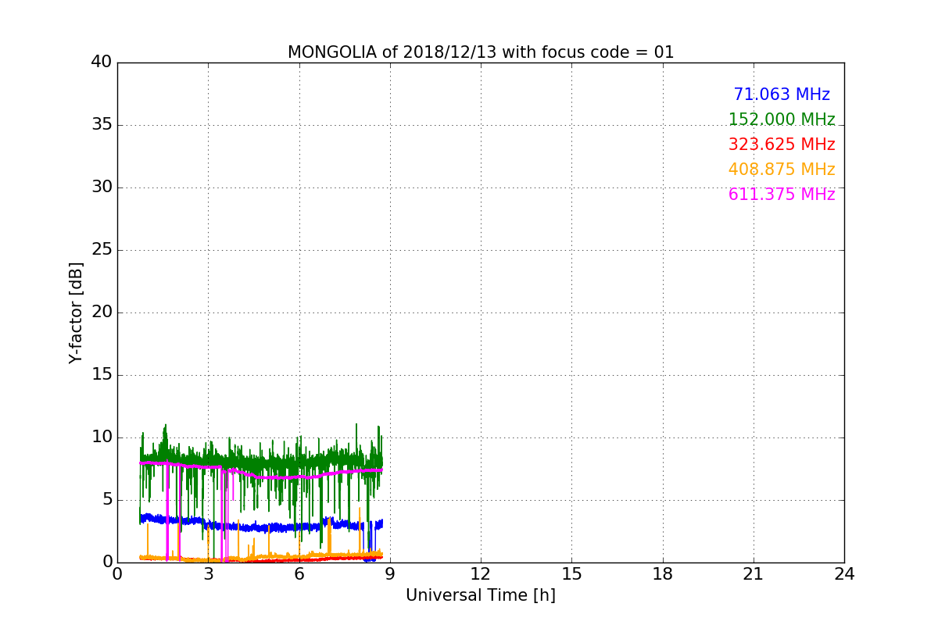This screenshot has width=938, height=625.
Task: Click x-axis tick label 6
Action: coord(299,574)
